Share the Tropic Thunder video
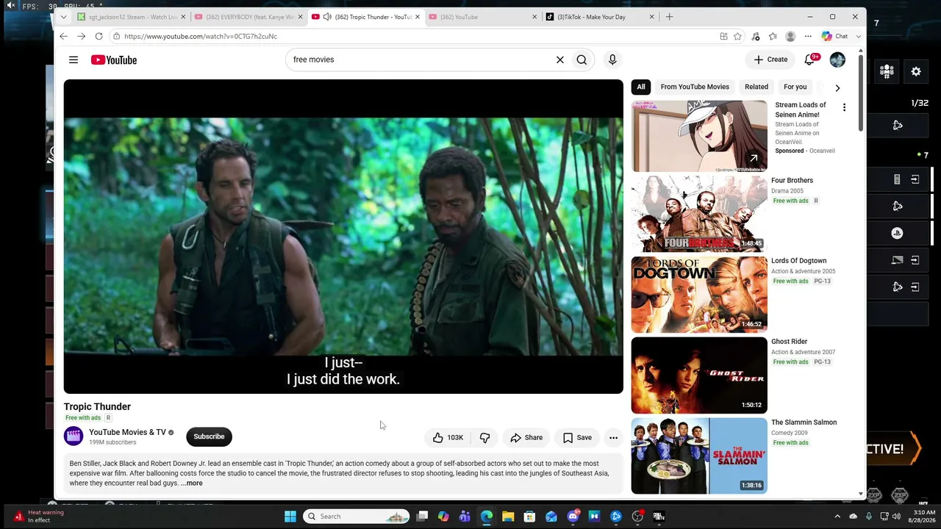The height and width of the screenshot is (529, 941). 526,438
